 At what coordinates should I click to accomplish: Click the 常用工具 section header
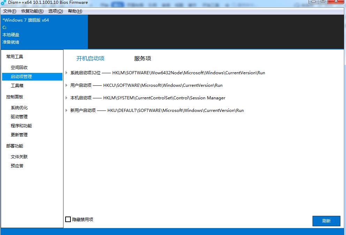click(x=15, y=57)
